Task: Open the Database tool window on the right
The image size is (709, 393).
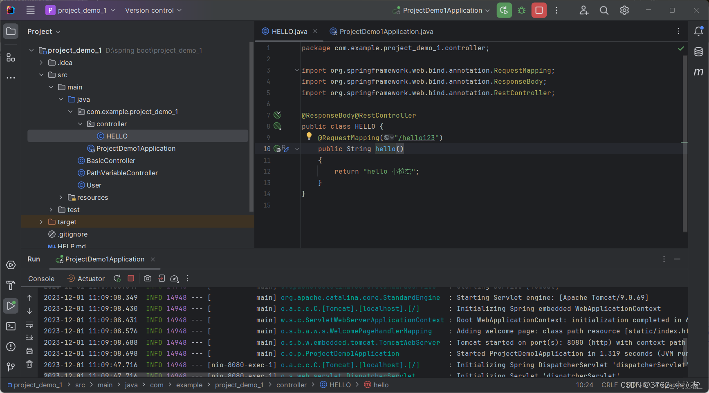Action: point(699,52)
